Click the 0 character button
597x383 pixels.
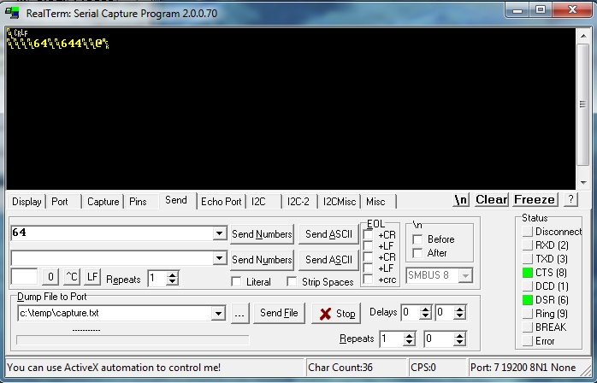[51, 278]
